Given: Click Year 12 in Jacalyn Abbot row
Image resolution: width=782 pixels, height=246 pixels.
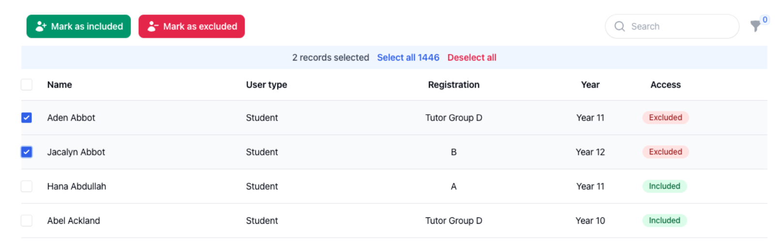Looking at the screenshot, I should pos(590,152).
